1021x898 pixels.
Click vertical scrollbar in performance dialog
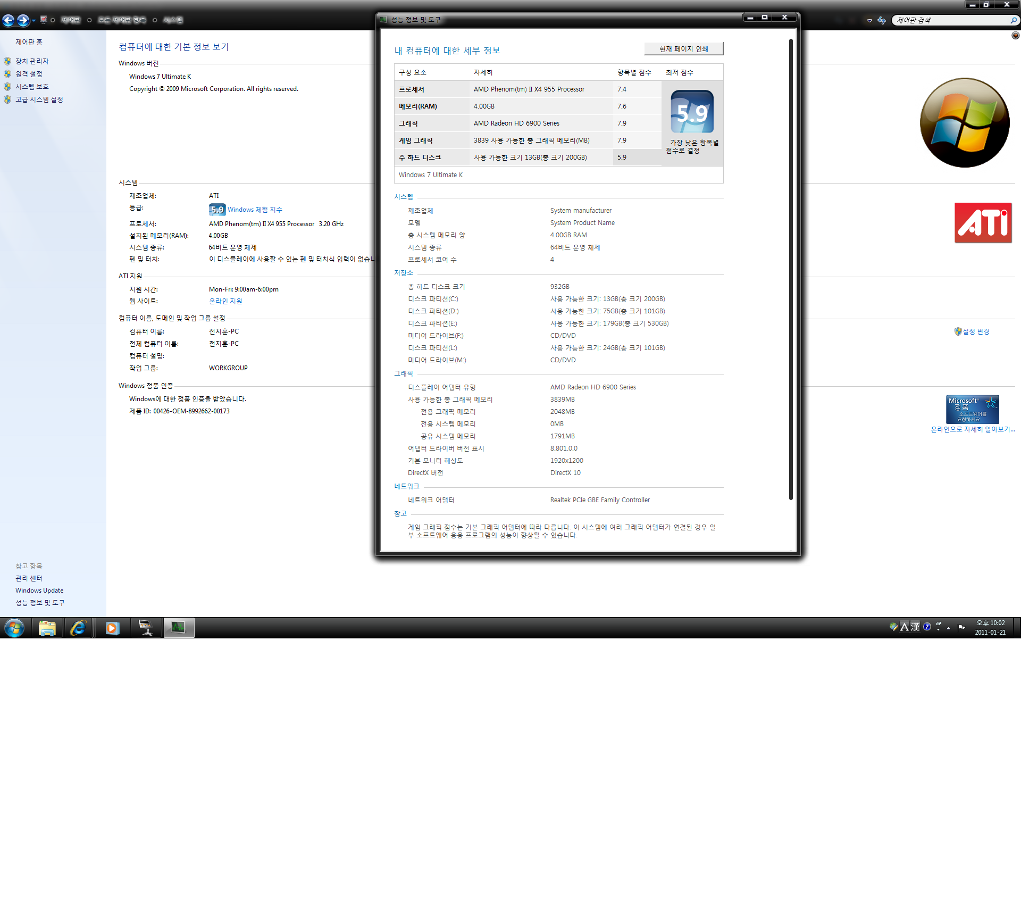point(791,269)
